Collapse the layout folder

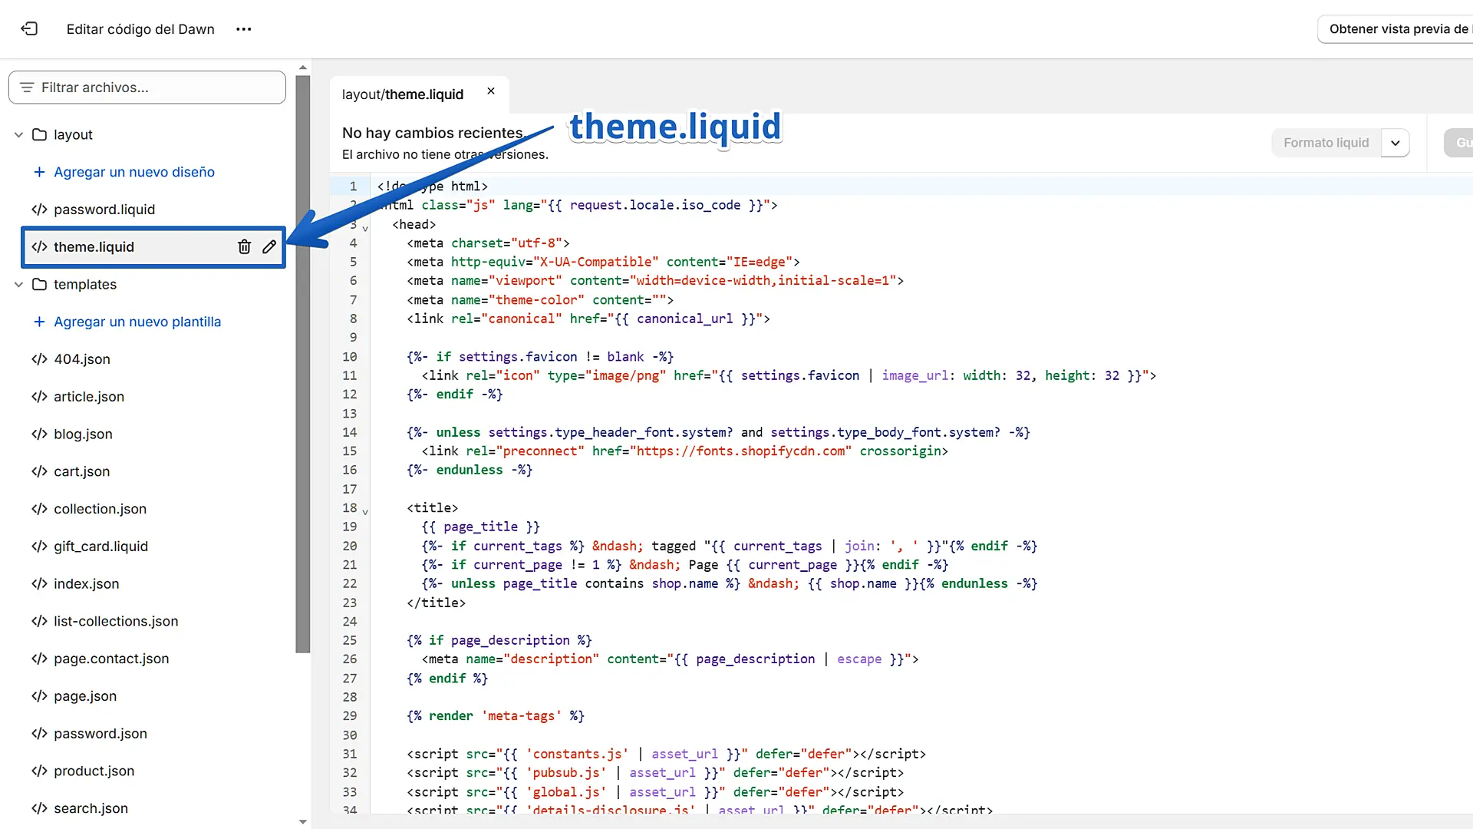pos(18,135)
